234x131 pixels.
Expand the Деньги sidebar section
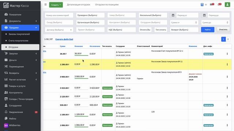[20, 60]
